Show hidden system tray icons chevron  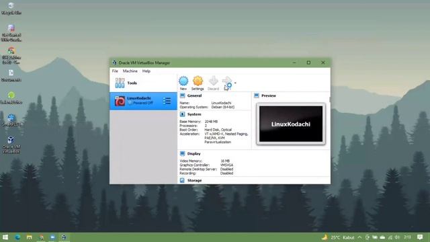360,237
